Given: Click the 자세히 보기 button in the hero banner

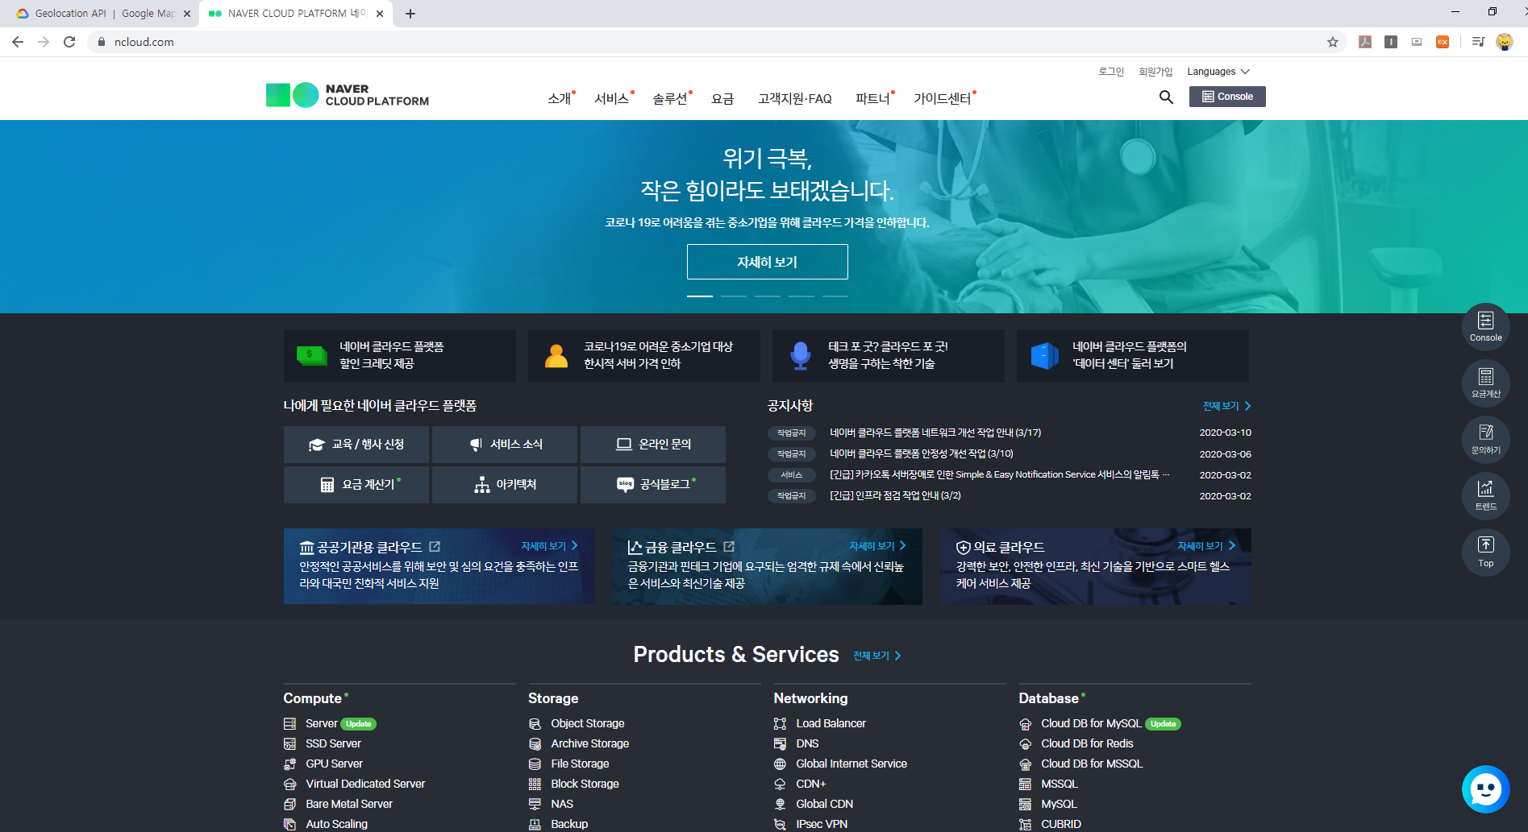Looking at the screenshot, I should tap(767, 262).
